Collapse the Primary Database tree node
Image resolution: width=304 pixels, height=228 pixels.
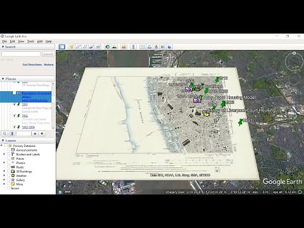click(x=2, y=146)
